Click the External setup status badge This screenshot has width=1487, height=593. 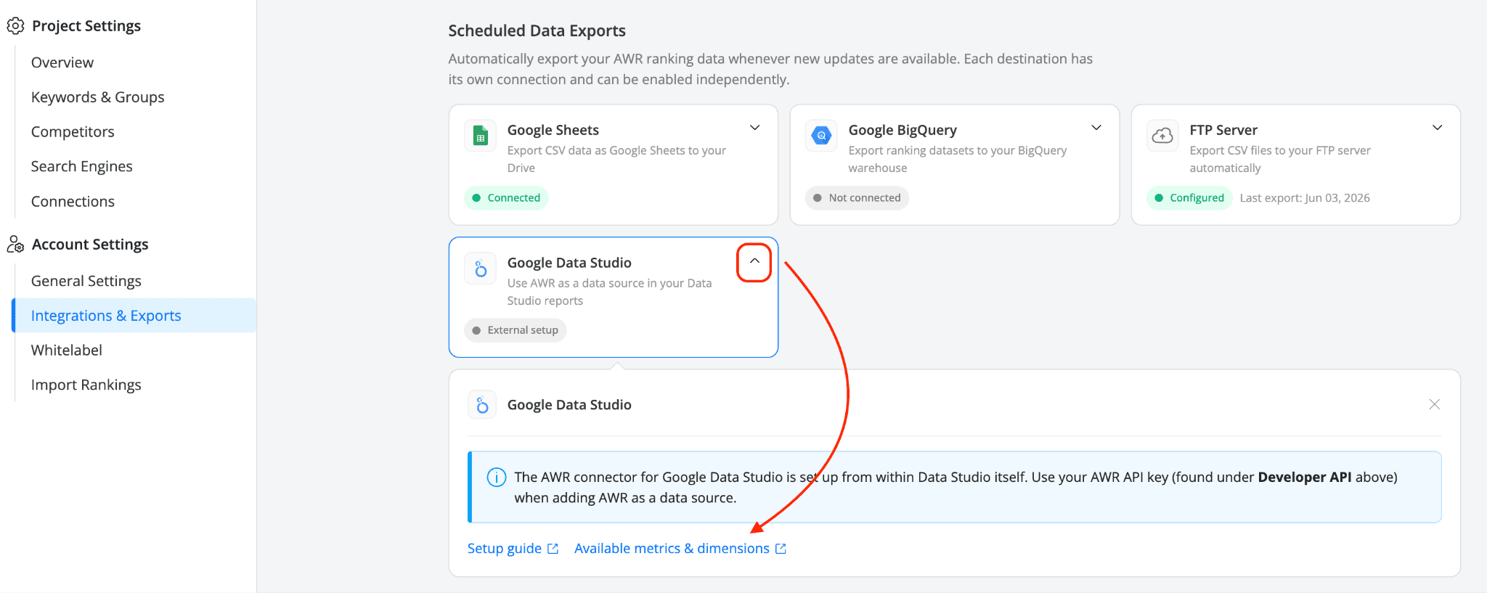515,330
